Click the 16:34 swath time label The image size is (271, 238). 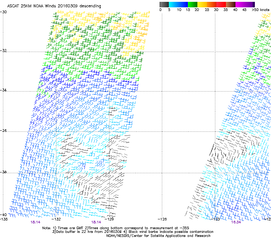tap(236, 222)
